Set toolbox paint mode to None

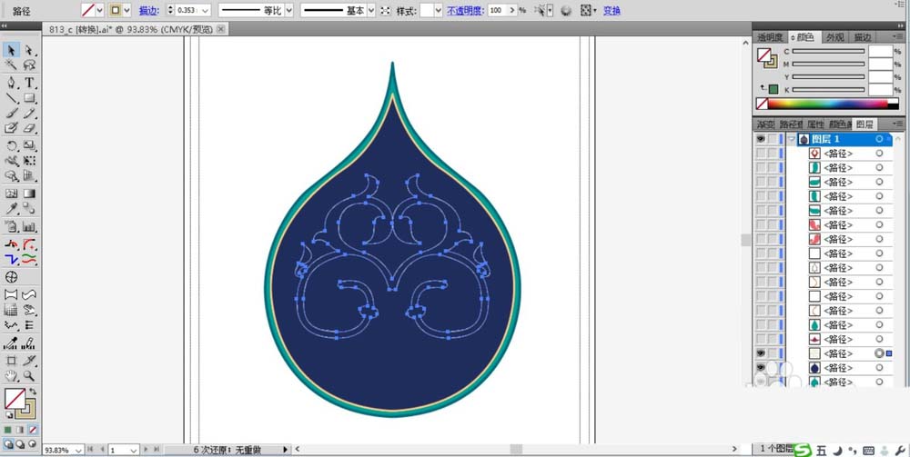33,430
